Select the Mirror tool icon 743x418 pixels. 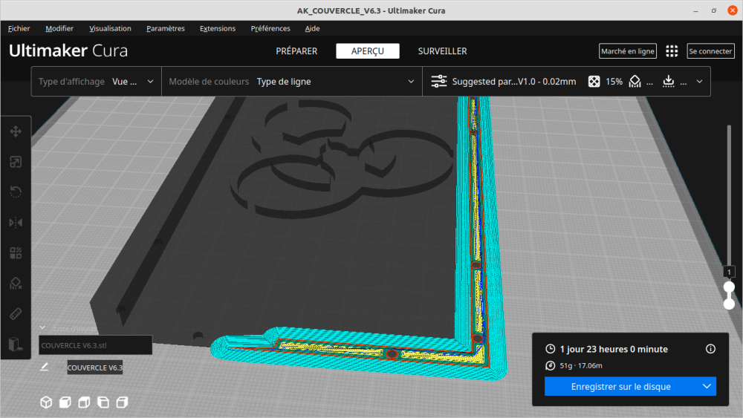point(16,223)
